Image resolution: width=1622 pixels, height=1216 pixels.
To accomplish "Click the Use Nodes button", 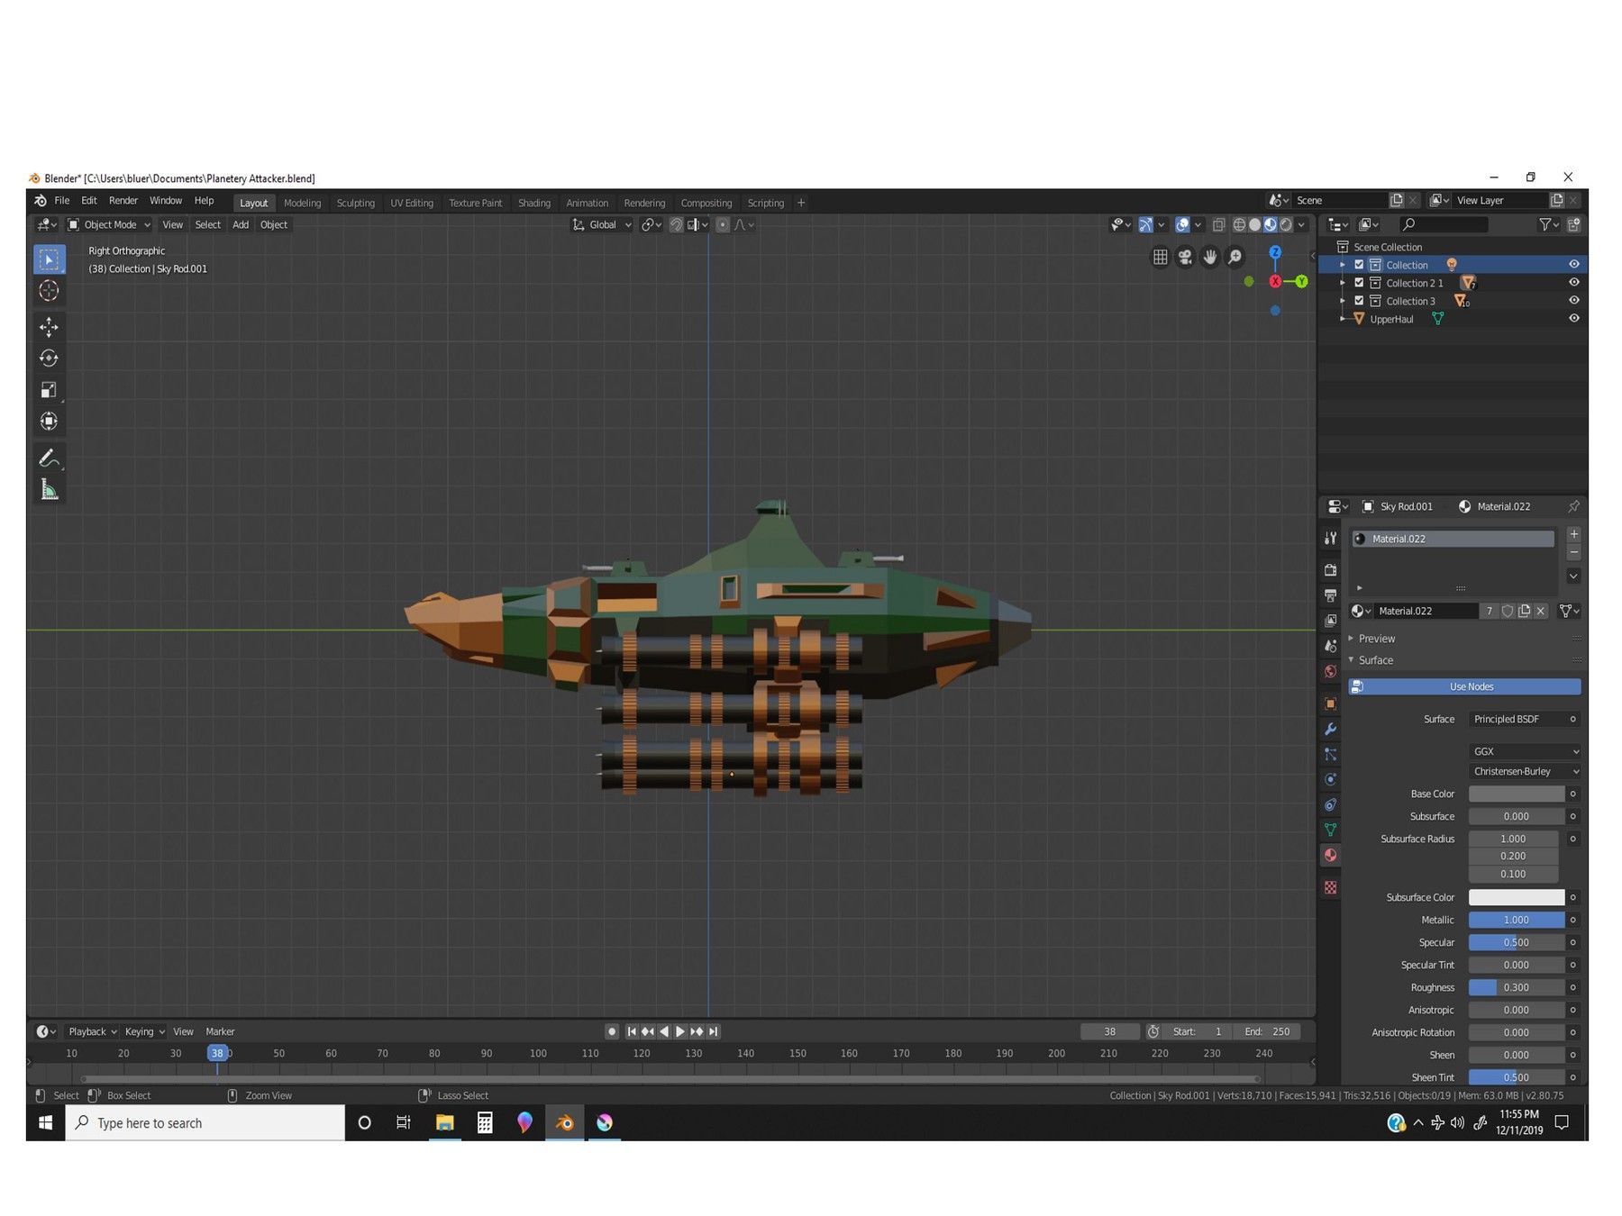I will coord(1464,686).
